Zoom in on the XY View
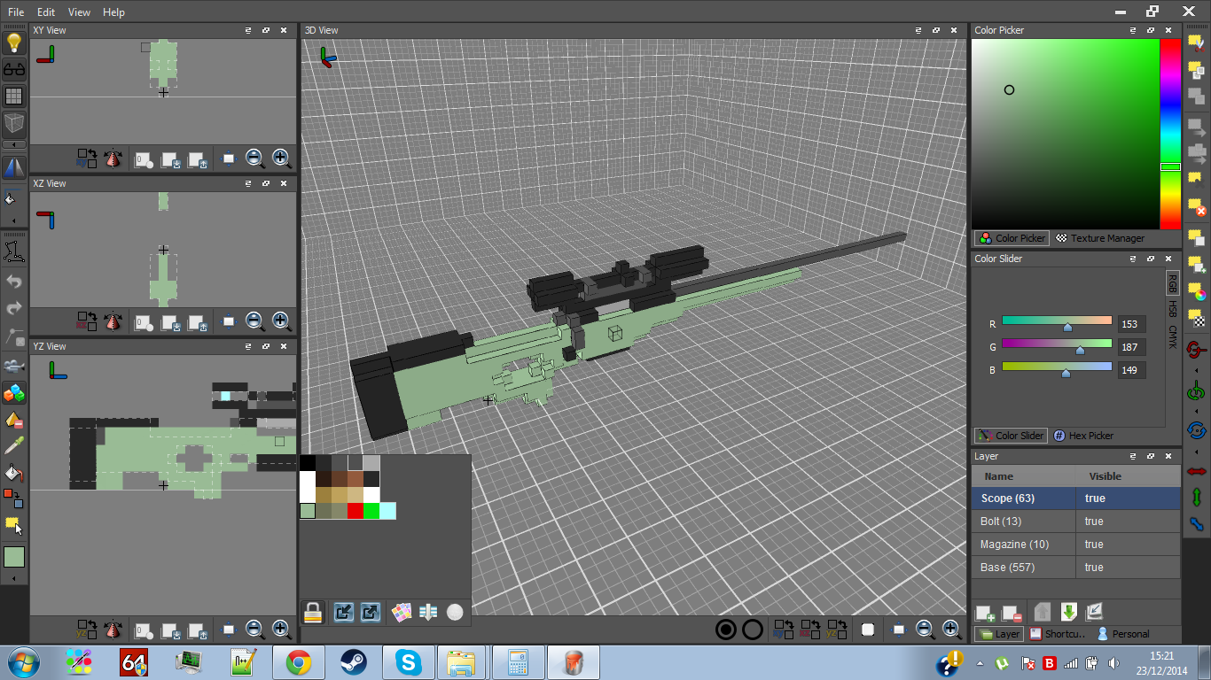 point(281,158)
